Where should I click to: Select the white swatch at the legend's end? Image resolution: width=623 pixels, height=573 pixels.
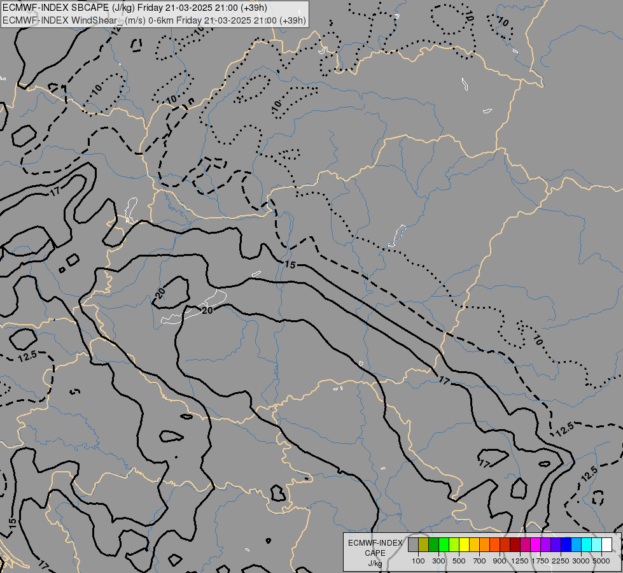(607, 544)
